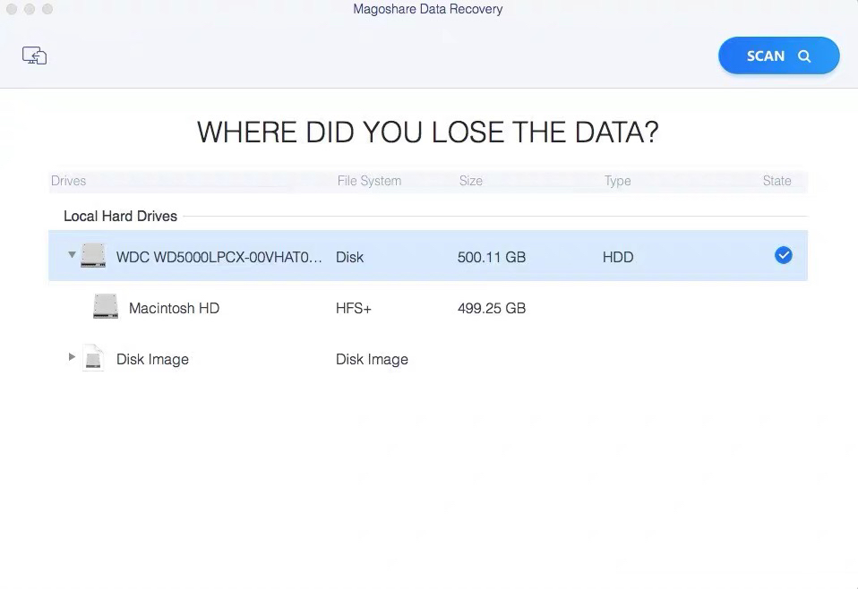The image size is (858, 589).
Task: Click the File System column header
Action: [x=369, y=181]
